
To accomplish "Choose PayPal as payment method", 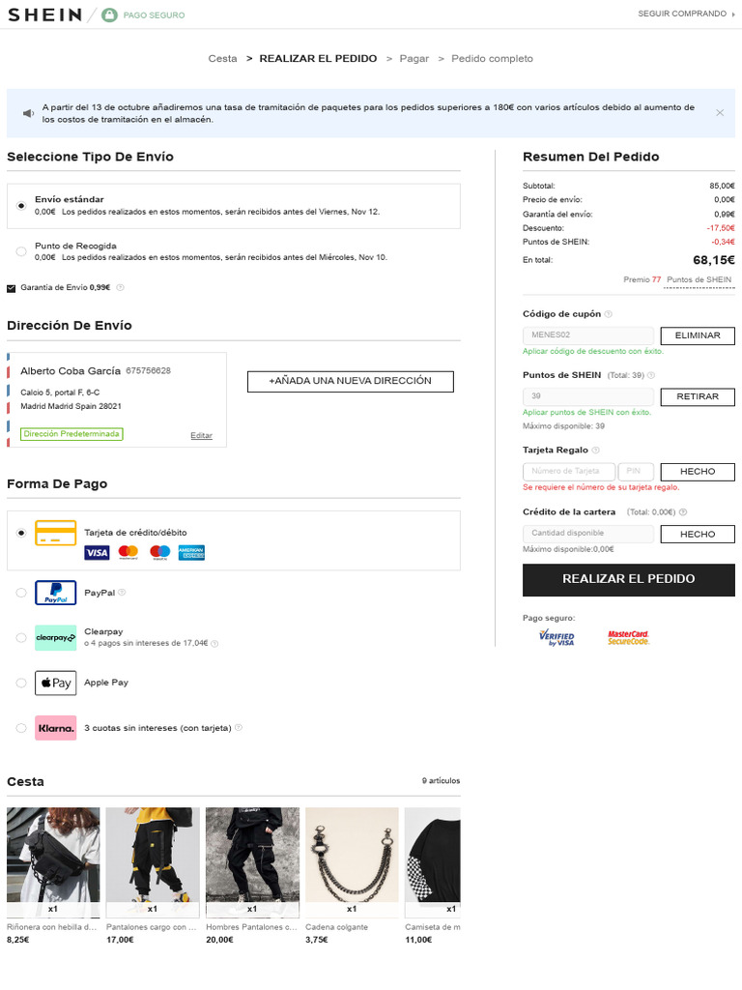I will tap(21, 593).
